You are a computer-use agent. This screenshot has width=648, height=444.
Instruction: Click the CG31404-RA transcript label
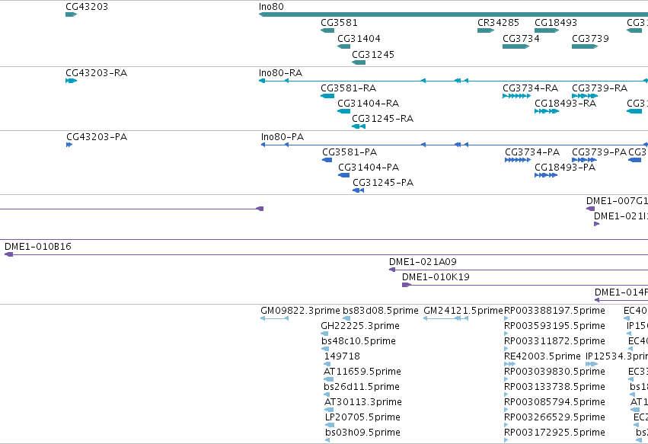coord(369,104)
